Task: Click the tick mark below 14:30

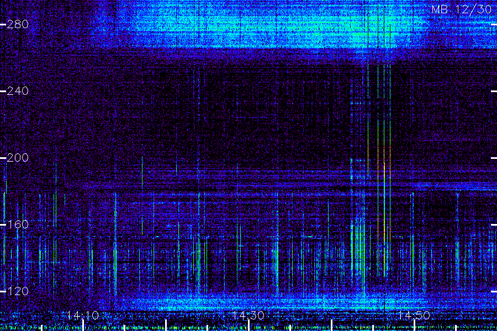Action: click(249, 325)
